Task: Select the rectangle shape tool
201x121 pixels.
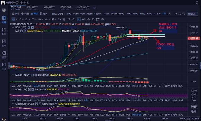Action: (x=33, y=20)
